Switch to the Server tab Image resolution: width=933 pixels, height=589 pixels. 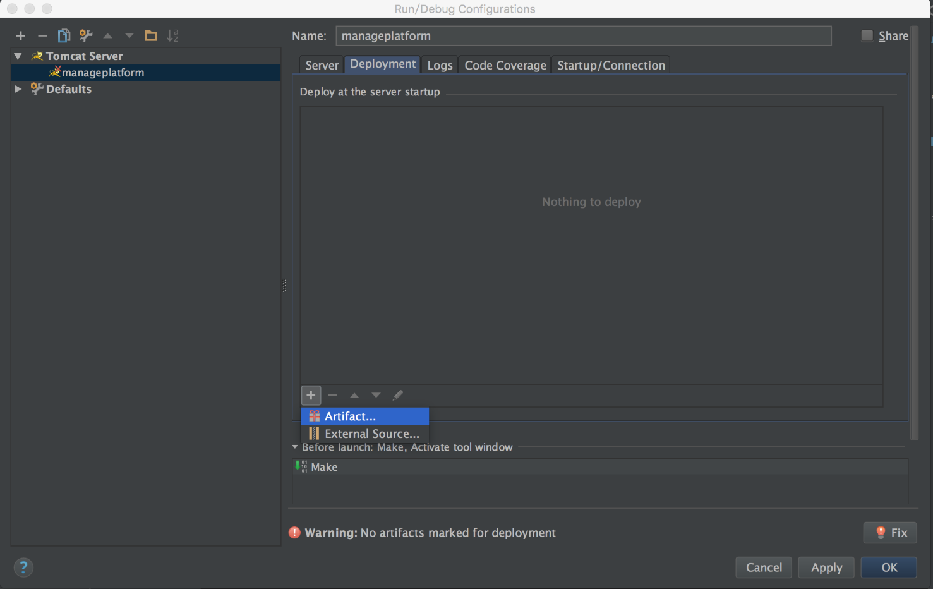click(322, 65)
